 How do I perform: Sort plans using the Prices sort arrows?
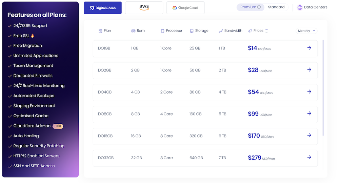coord(266,31)
